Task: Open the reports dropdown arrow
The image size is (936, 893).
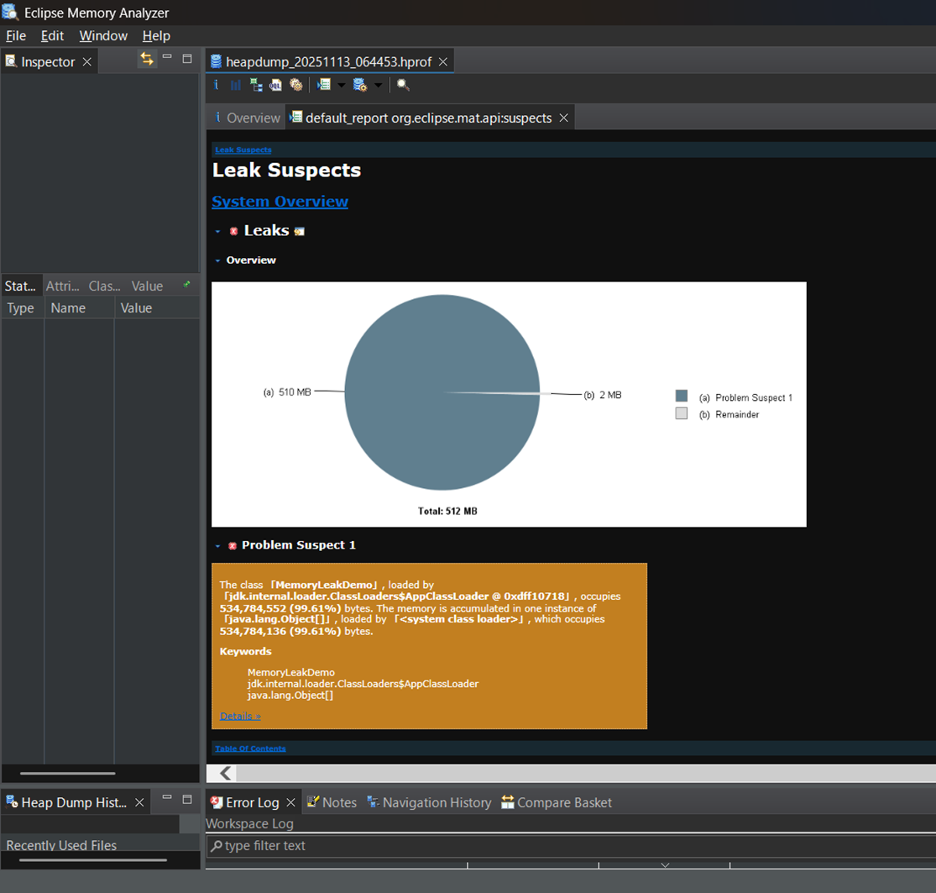Action: (x=341, y=85)
